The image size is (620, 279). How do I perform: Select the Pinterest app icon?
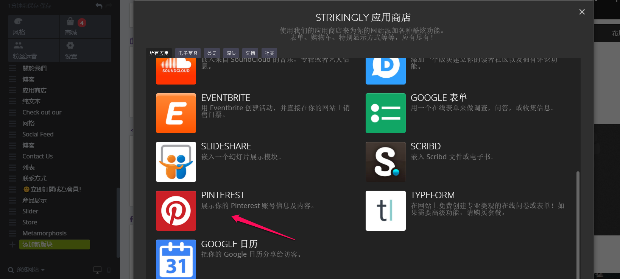click(x=176, y=211)
